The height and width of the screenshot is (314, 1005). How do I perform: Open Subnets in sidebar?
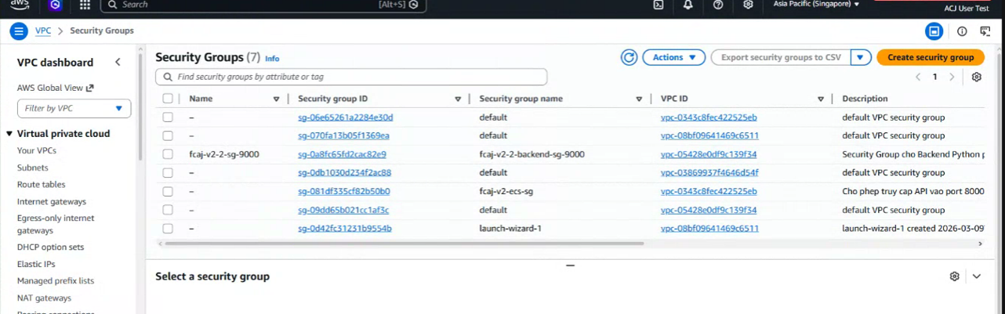(x=33, y=168)
